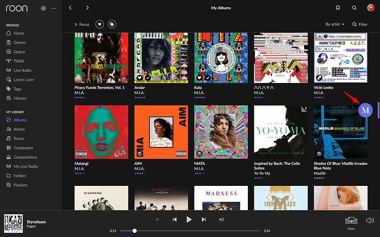
Task: Go back with the left arrow
Action: point(70,8)
